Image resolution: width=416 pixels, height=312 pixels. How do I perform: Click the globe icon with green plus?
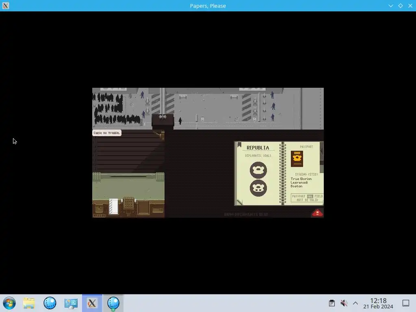113,303
